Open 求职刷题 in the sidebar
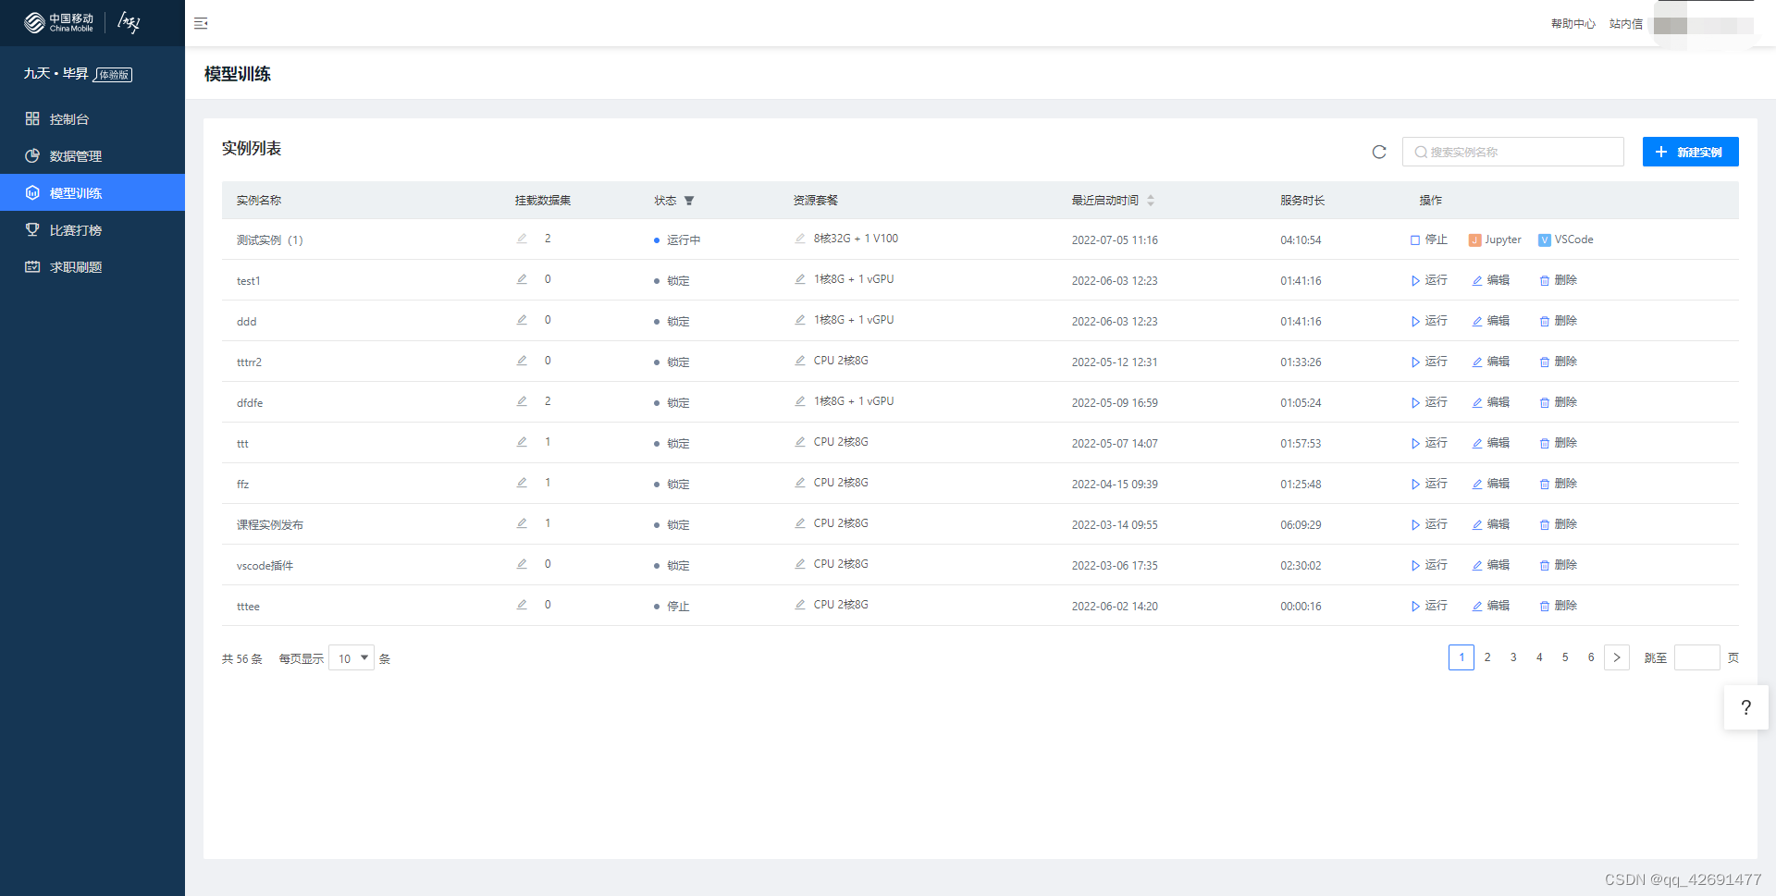 [92, 267]
